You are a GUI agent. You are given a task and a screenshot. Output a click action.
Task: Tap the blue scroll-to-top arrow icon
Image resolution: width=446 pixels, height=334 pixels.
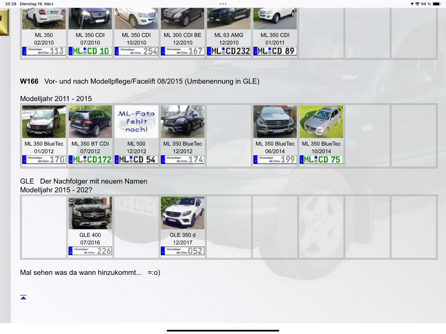[x=23, y=297]
